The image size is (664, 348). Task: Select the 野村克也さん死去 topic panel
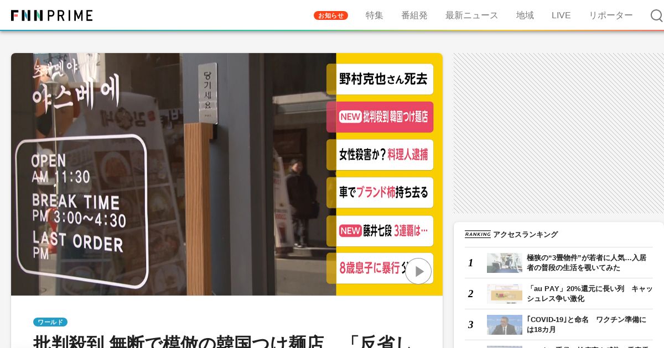[x=380, y=79]
